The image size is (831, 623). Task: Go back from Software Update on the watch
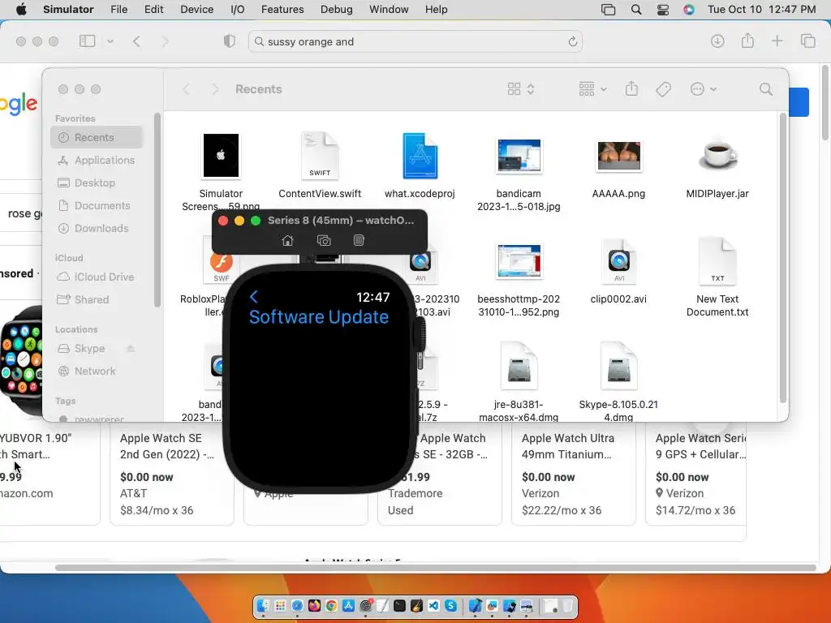254,297
